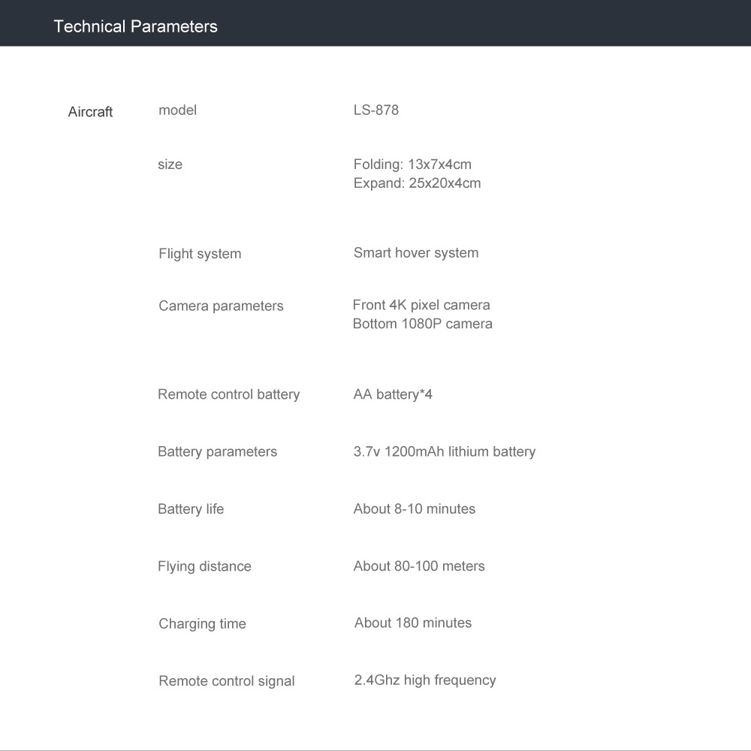Click the Expand: 25x20x4cm text
This screenshot has width=751, height=751.
click(417, 183)
